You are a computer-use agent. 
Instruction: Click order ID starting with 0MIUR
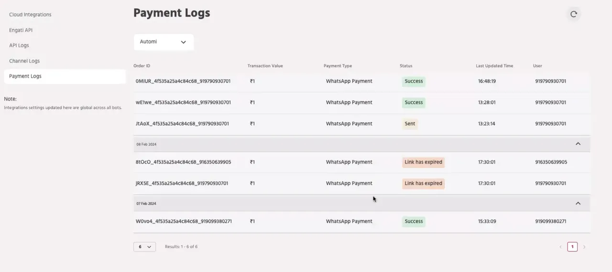(183, 81)
